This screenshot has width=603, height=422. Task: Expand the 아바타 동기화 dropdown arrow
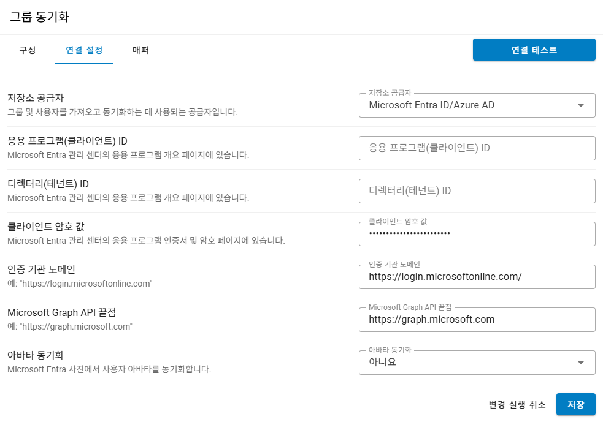click(581, 363)
